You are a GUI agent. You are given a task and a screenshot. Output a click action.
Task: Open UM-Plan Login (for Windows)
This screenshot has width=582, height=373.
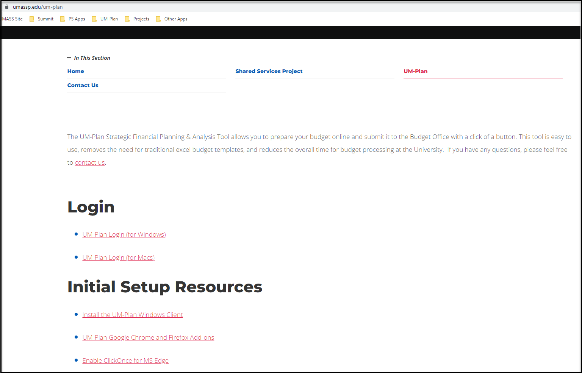pyautogui.click(x=124, y=234)
